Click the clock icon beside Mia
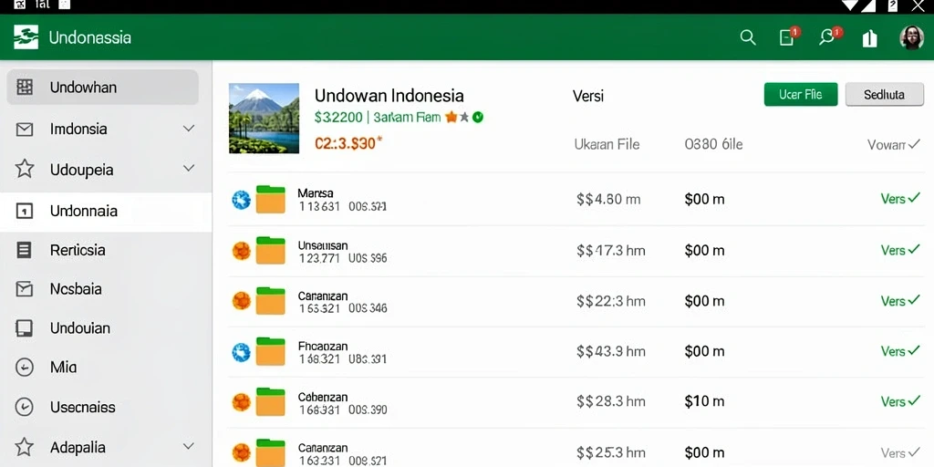 (25, 368)
